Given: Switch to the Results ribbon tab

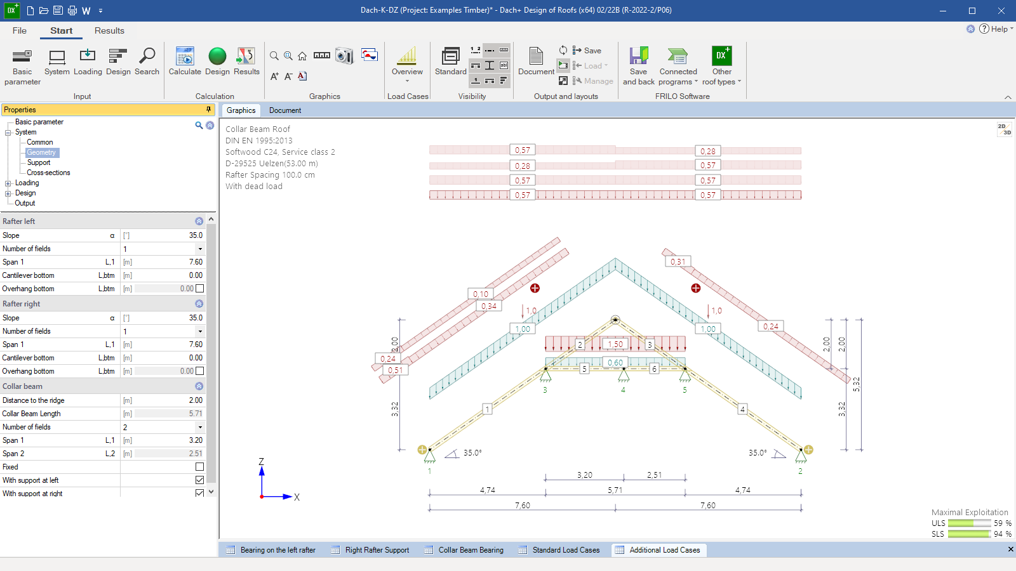Looking at the screenshot, I should point(109,30).
